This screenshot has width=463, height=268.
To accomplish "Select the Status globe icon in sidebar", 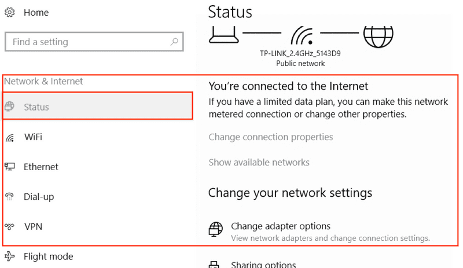I will (x=9, y=107).
